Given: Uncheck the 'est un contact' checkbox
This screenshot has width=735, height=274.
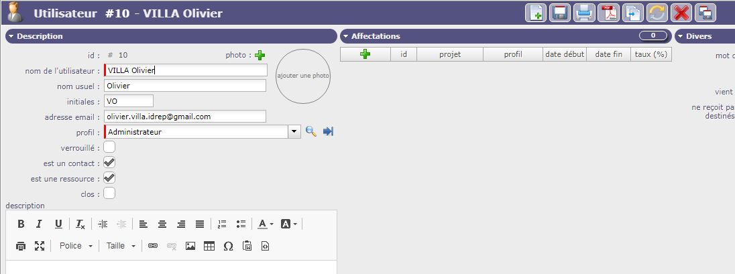Looking at the screenshot, I should click(109, 163).
